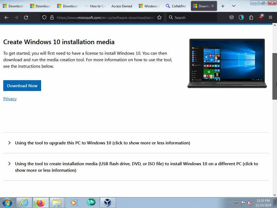Switch to the Access Denied tab
277x208 pixels.
(x=122, y=6)
